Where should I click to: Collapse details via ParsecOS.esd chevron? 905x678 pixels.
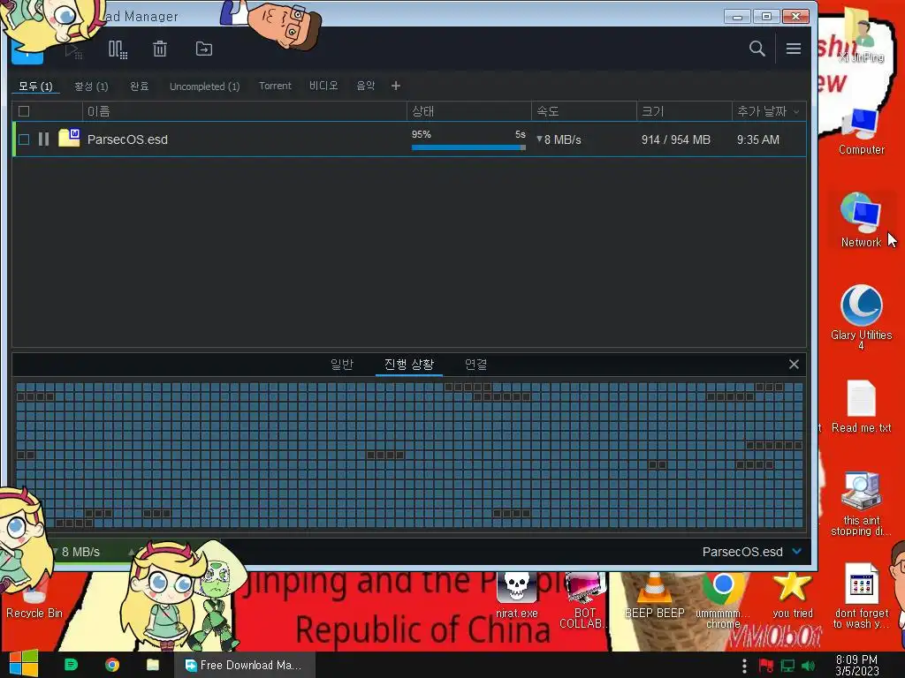pyautogui.click(x=797, y=551)
